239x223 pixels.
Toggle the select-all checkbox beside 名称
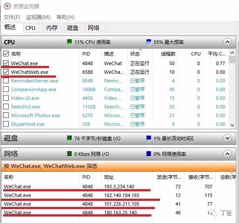(x=6, y=53)
